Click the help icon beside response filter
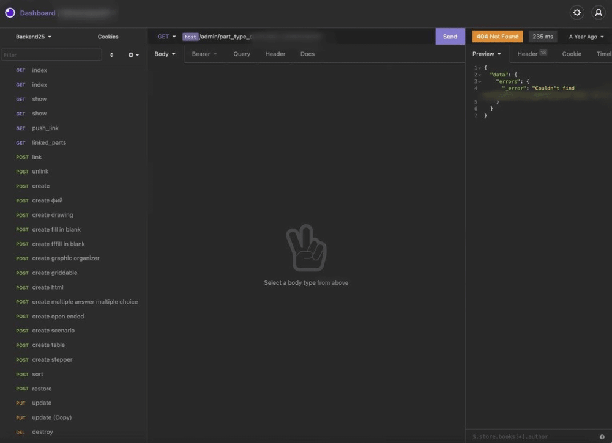 click(x=602, y=437)
